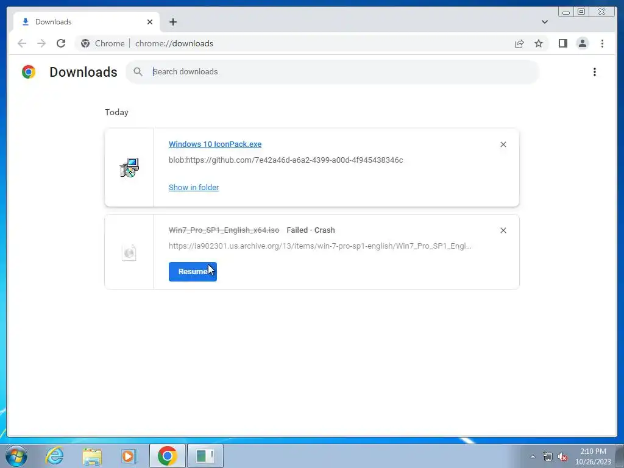Click Show in folder link

coord(194,188)
